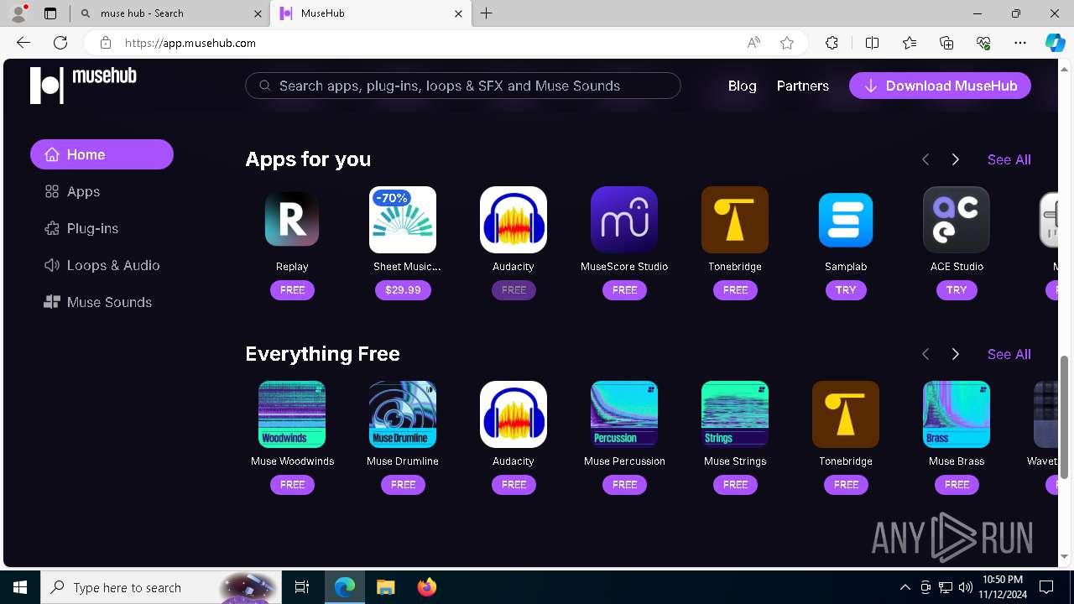The width and height of the screenshot is (1074, 604).
Task: Open Task View on taskbar
Action: tap(302, 587)
